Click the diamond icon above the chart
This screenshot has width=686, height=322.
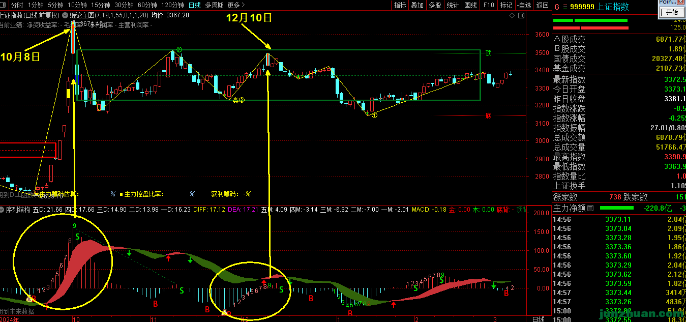coord(512,16)
